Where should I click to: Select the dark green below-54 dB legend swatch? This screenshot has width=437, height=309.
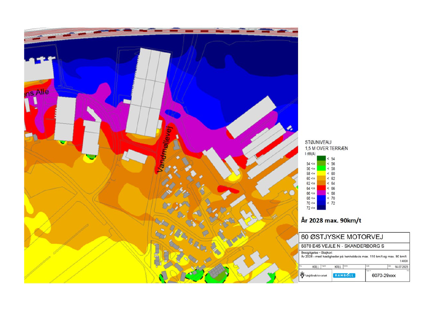(321, 158)
